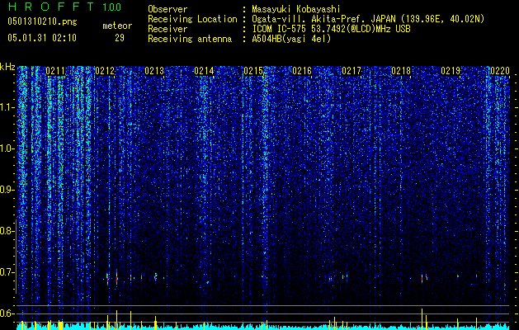Click the kHz axis unit label
This screenshot has width=519, height=330.
pyautogui.click(x=7, y=67)
